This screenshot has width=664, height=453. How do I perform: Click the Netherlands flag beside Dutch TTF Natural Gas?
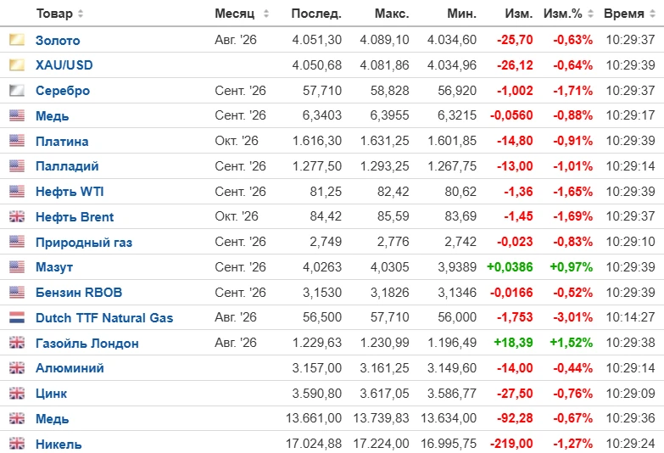click(17, 317)
